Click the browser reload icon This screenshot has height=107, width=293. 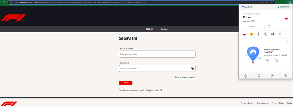pyautogui.click(x=4, y=2)
